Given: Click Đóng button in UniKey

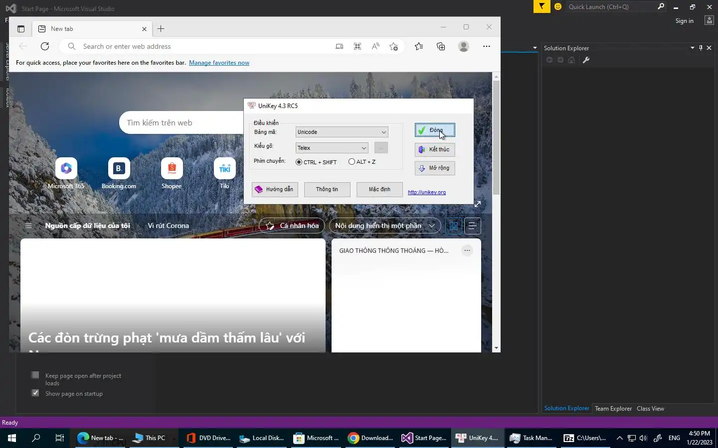Looking at the screenshot, I should 435,130.
